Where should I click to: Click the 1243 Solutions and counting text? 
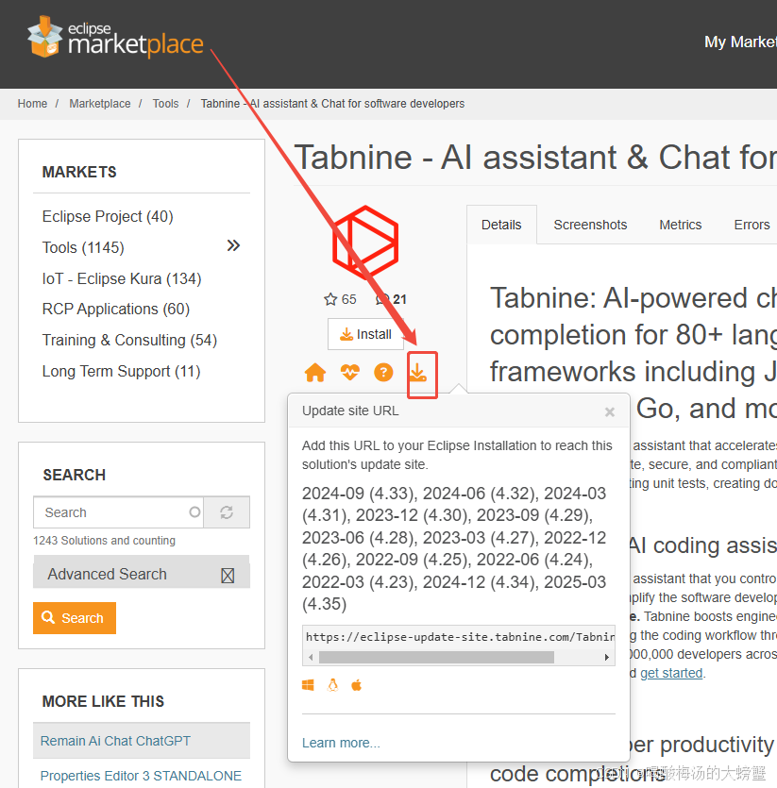point(104,540)
